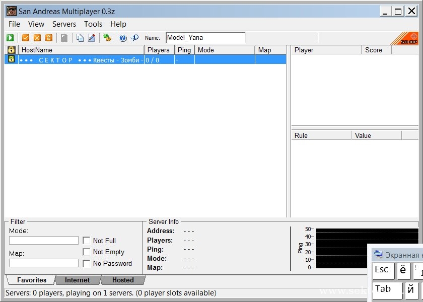Screen dimensions: 423x302
Task: Click the lock icon on CEKTOP server row
Action: (11, 59)
